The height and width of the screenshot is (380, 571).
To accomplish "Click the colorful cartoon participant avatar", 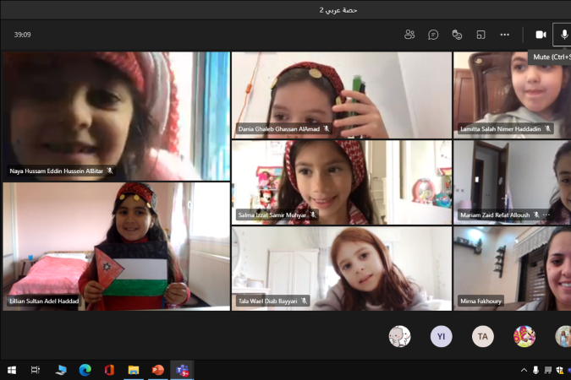I will [524, 337].
